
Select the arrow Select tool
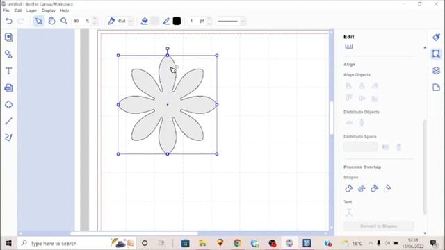39,21
